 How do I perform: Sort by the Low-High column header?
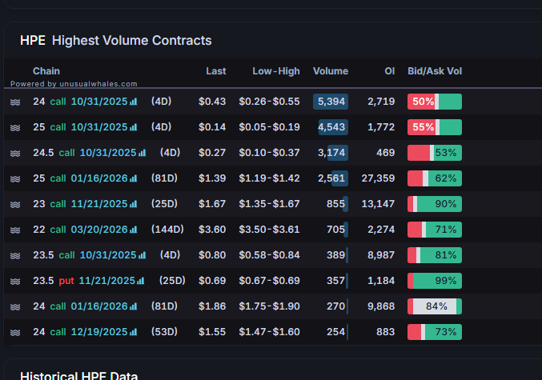276,71
